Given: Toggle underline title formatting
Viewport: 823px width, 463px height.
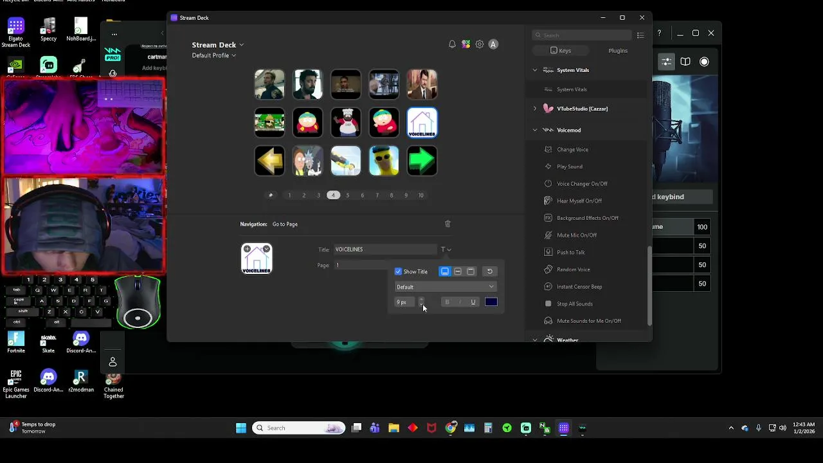Looking at the screenshot, I should tap(473, 302).
